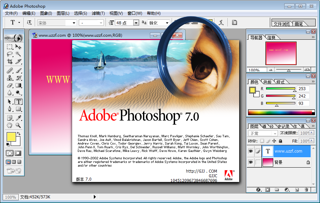Image resolution: width=320 pixels, height=203 pixels.
Task: Switch to Standard Mode editing
Action: (10, 153)
